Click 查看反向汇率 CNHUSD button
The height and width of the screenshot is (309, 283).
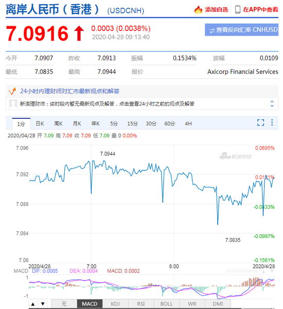242,30
